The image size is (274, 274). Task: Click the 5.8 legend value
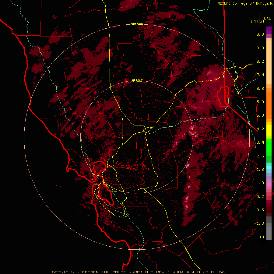tap(260, 102)
